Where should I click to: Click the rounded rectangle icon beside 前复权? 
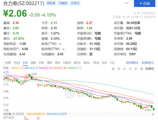tap(142, 69)
